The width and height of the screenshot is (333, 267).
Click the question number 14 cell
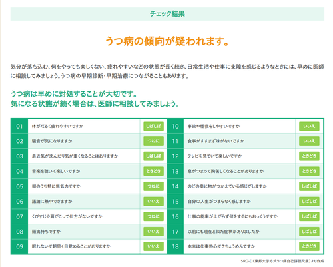tap(175, 186)
